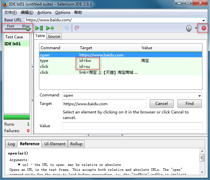Select the type id=kw row
210x180 pixels.
tap(121, 61)
